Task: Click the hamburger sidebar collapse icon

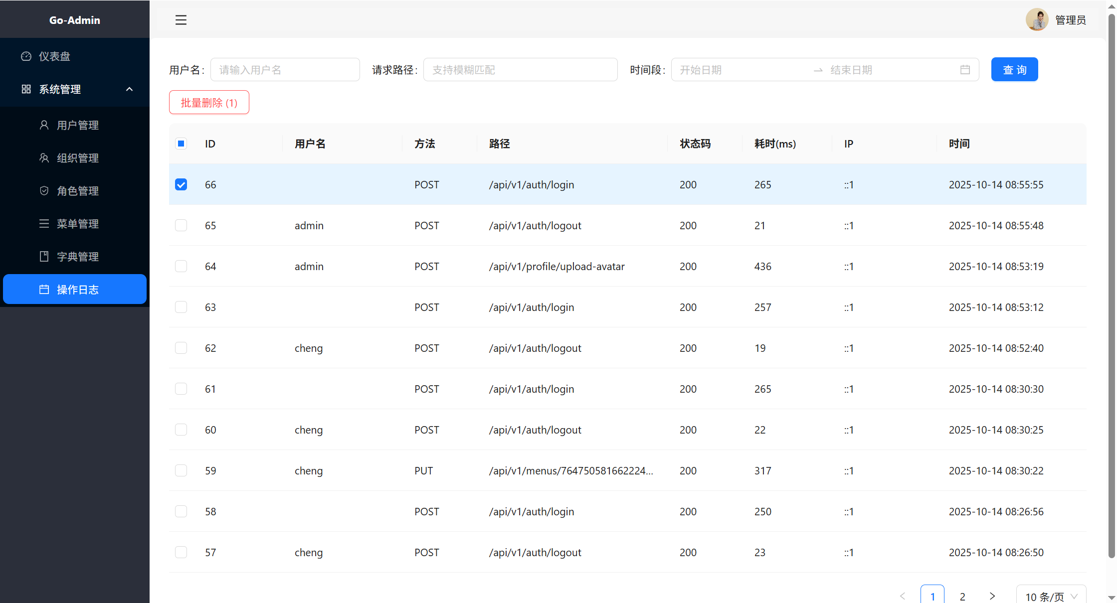Action: pyautogui.click(x=181, y=20)
